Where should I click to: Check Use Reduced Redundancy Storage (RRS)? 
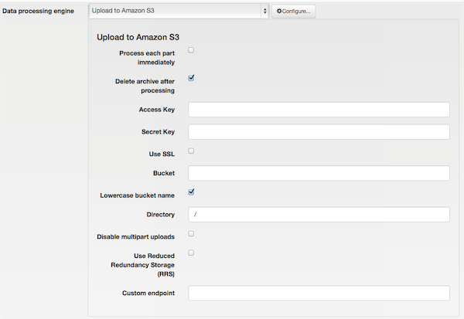click(x=191, y=253)
